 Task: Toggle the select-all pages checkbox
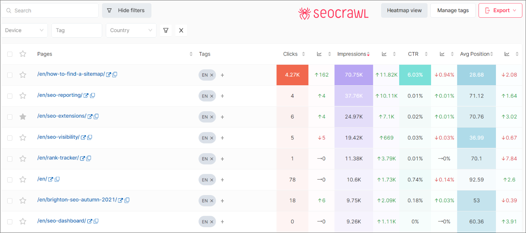click(10, 54)
